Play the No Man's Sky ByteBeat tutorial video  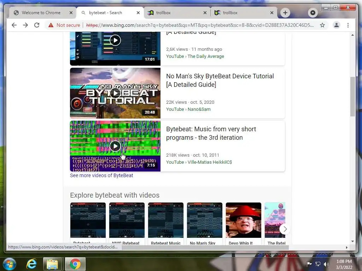coord(115,93)
